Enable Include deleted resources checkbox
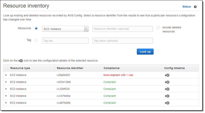Viewport: 205px width, 113px height. (x=158, y=27)
